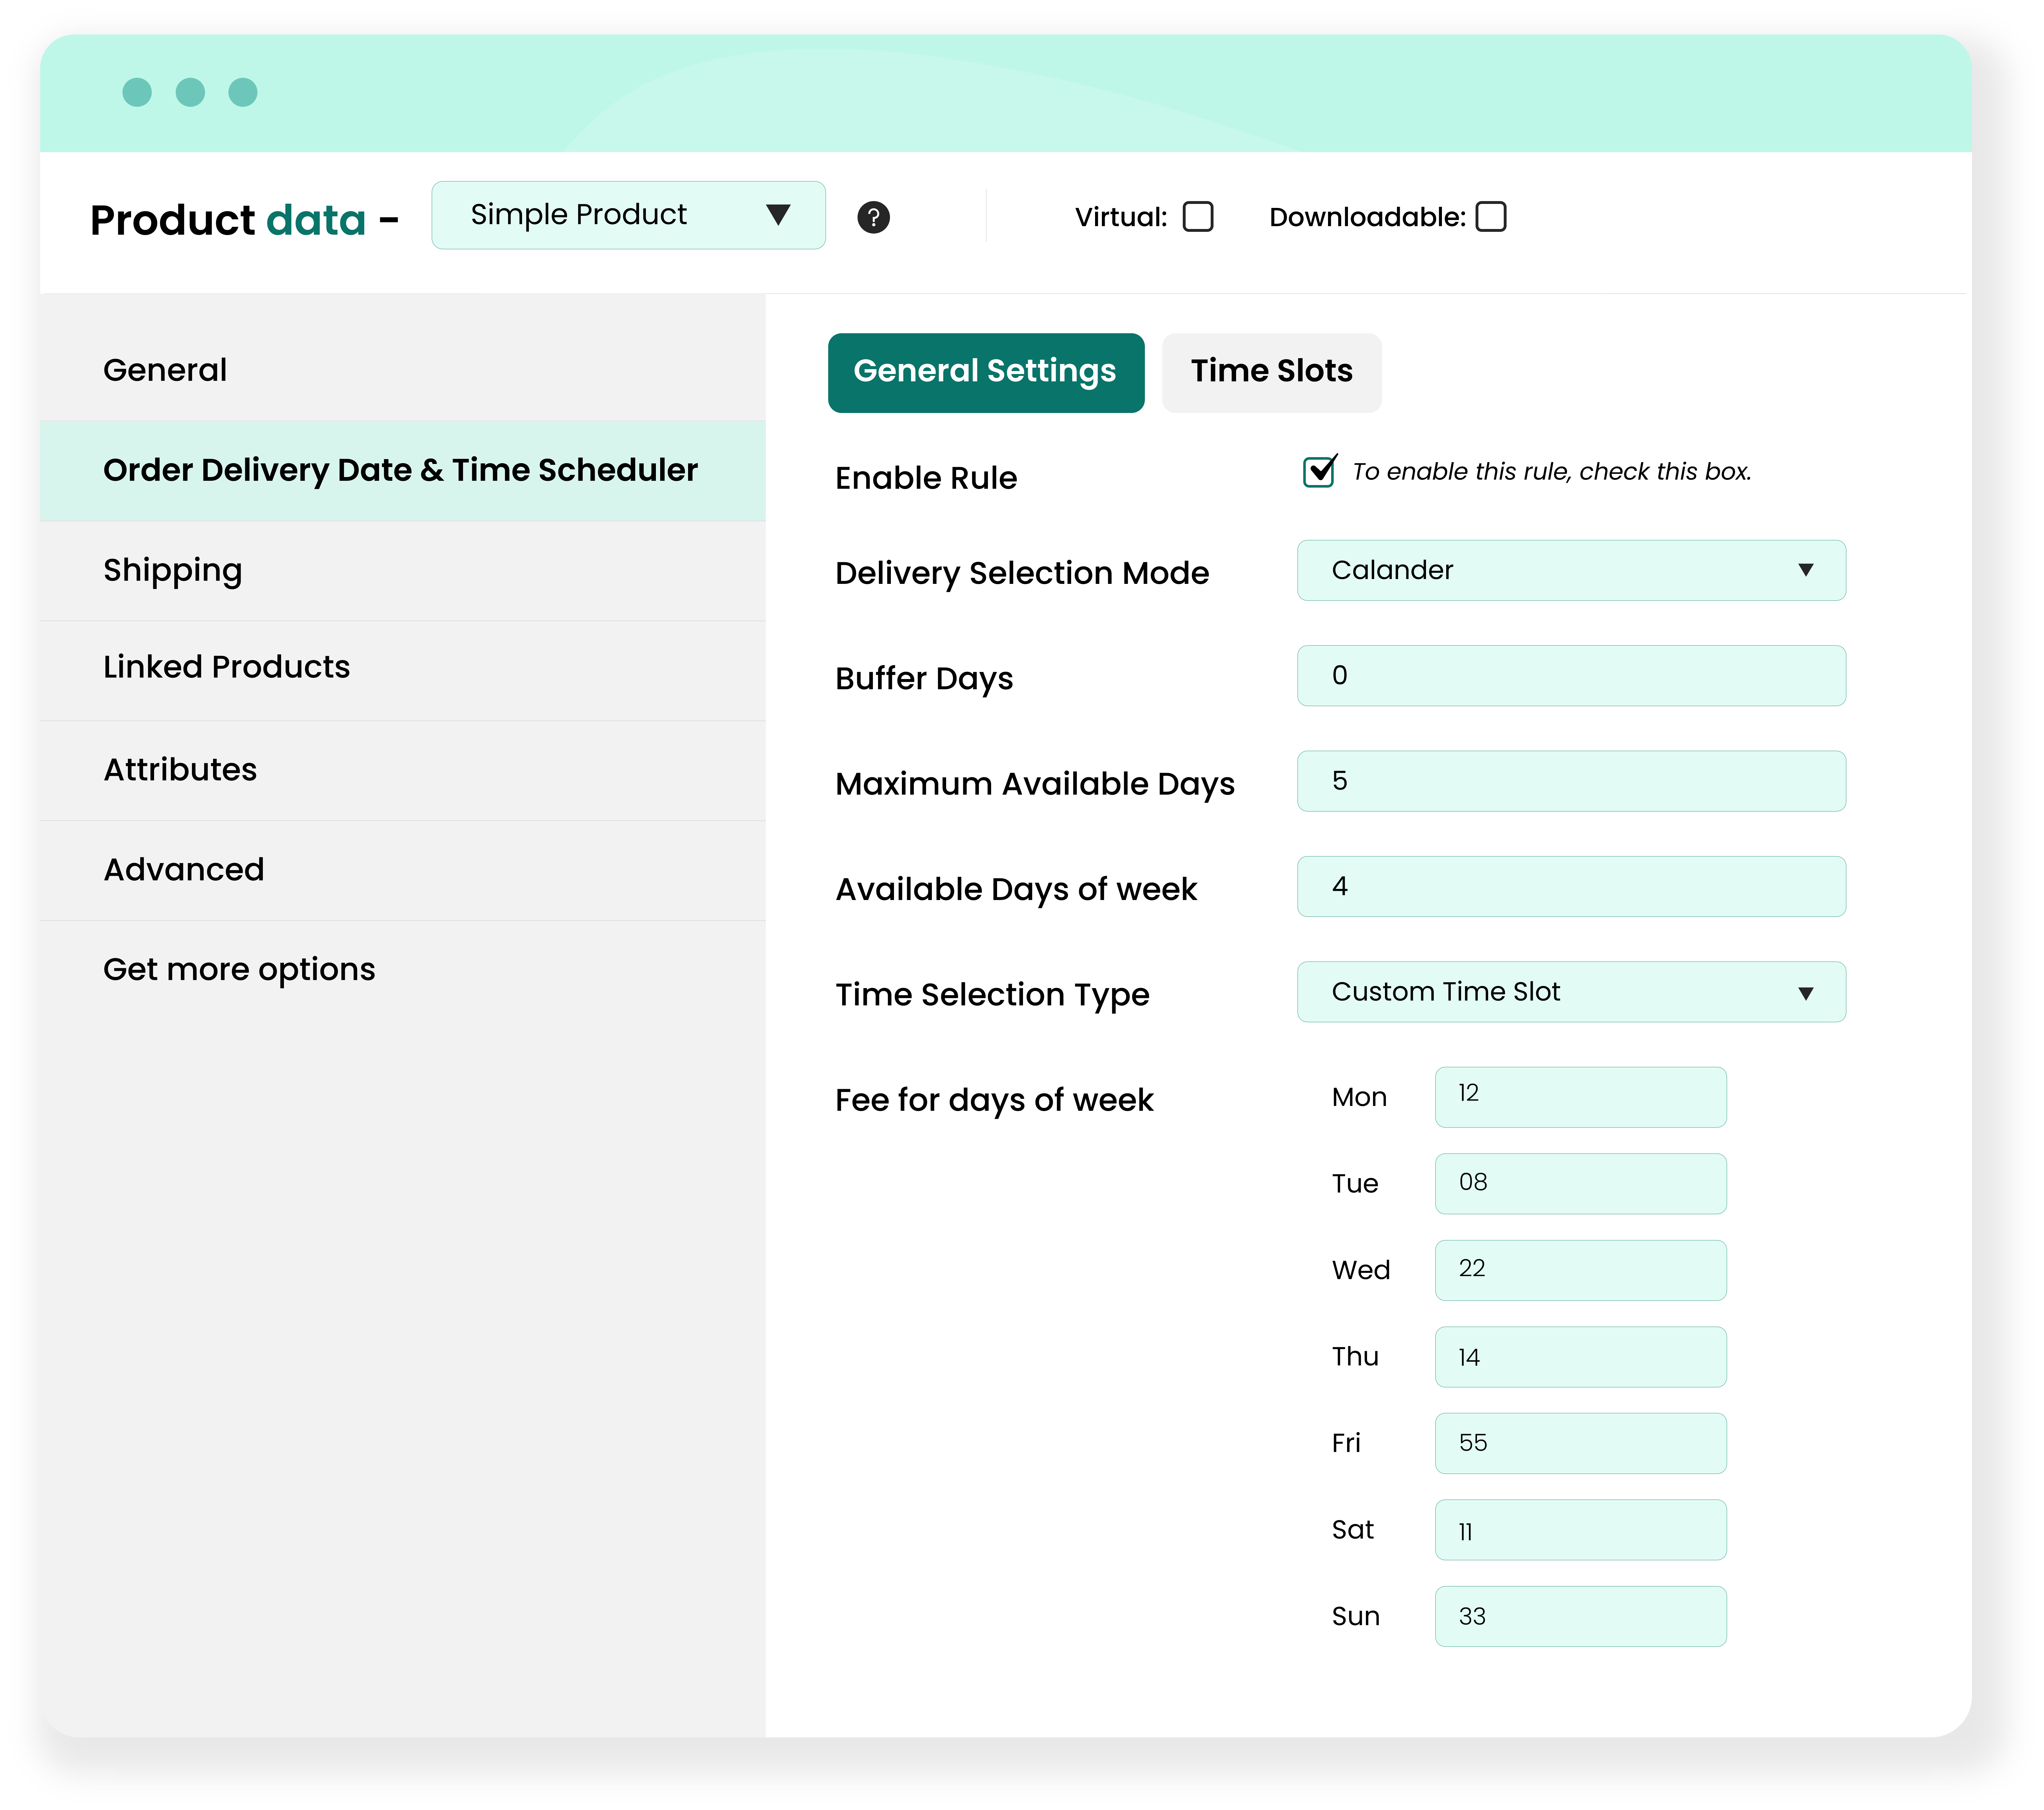Open the Attributes panel
This screenshot has height=1810, width=2044.
point(180,769)
